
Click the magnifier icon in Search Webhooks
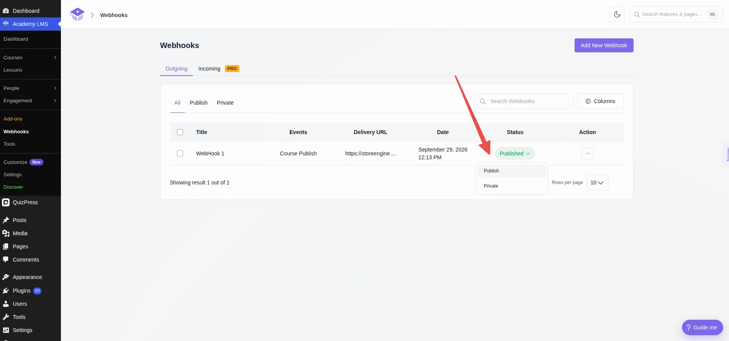[483, 101]
